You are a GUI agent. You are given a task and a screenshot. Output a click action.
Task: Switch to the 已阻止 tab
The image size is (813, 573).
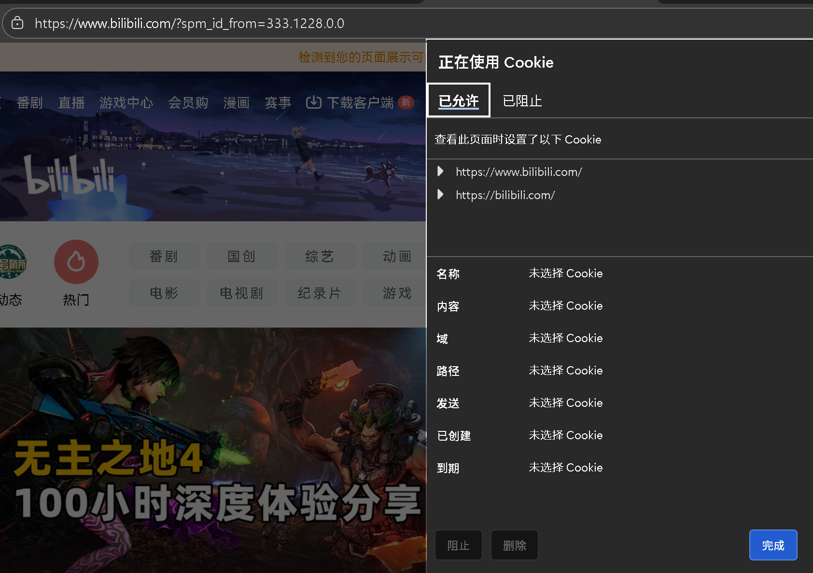pyautogui.click(x=522, y=100)
